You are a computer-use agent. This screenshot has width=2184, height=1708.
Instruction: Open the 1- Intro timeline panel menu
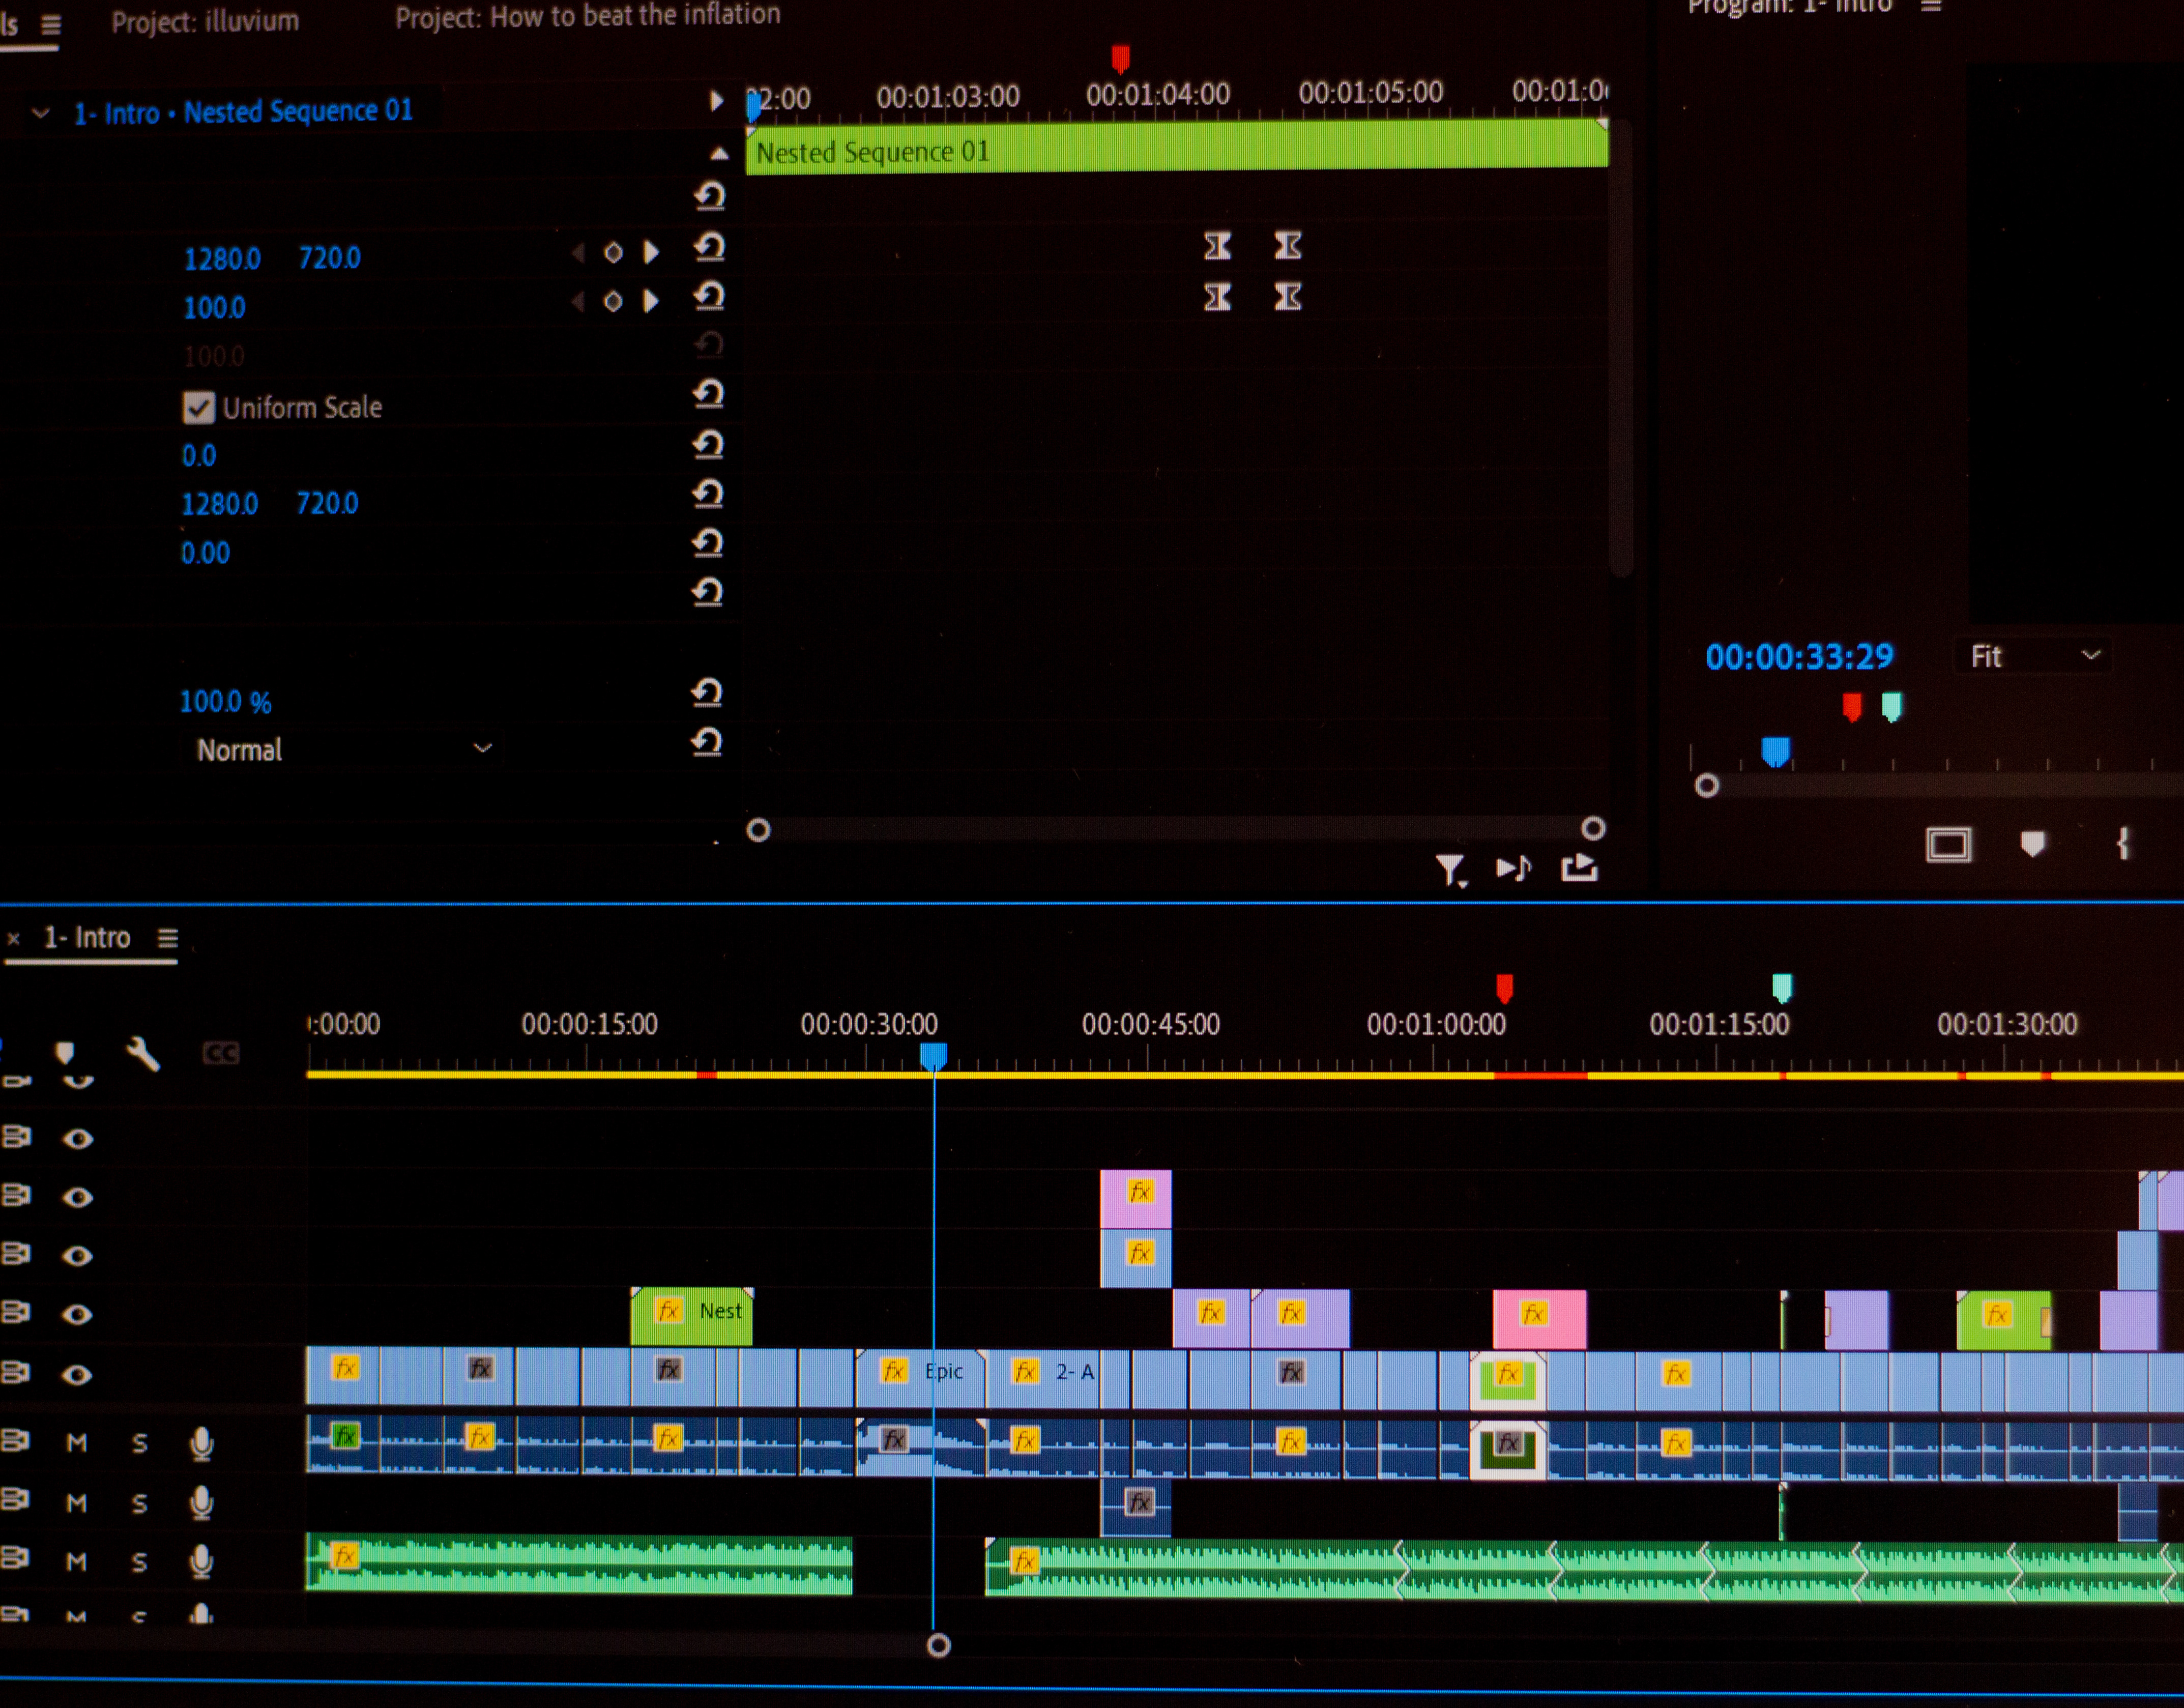click(x=168, y=938)
